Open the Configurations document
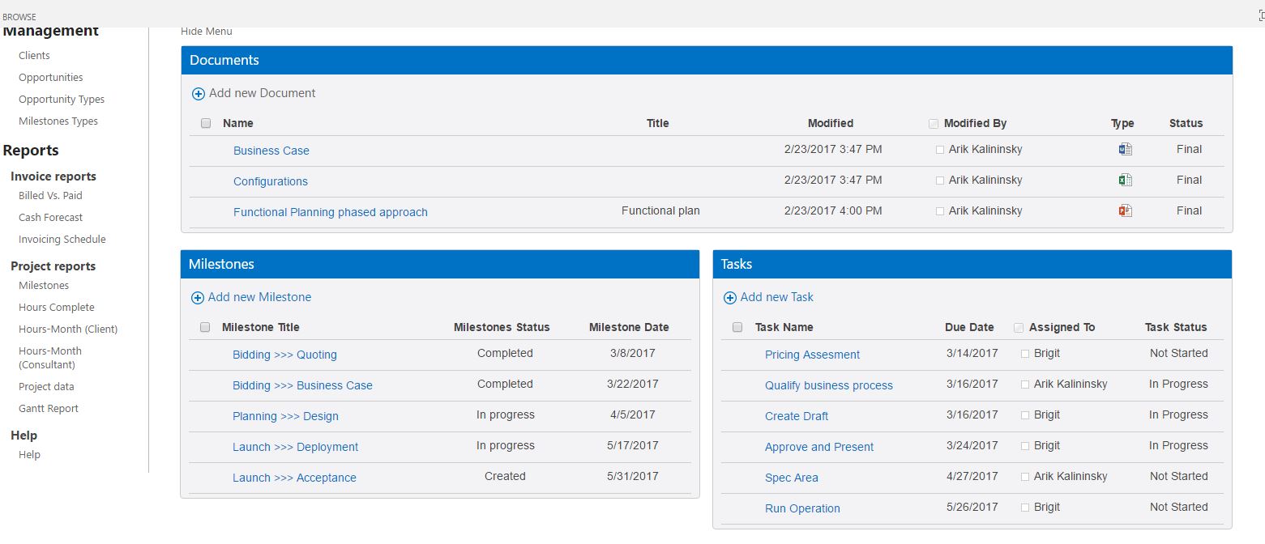Viewport: 1265px width, 544px height. [271, 181]
